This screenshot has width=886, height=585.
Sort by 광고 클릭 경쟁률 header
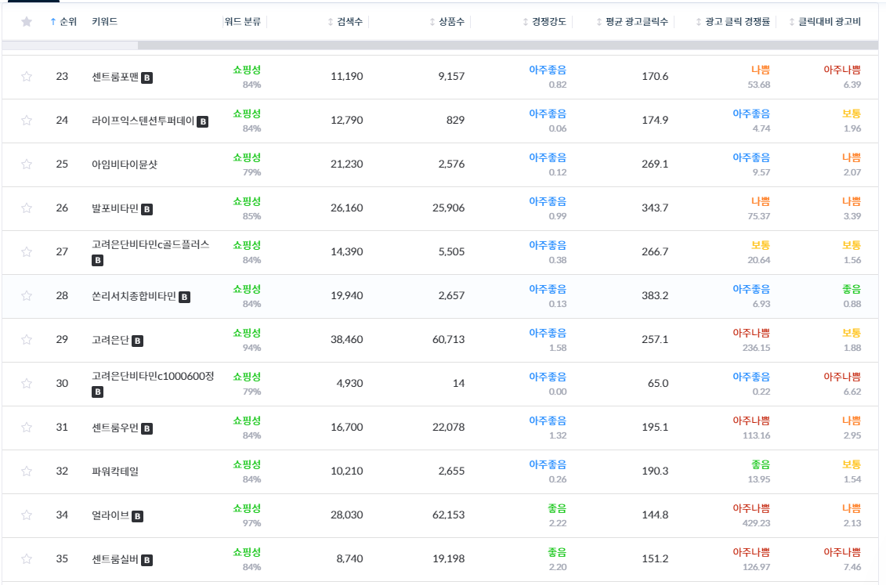pyautogui.click(x=733, y=21)
